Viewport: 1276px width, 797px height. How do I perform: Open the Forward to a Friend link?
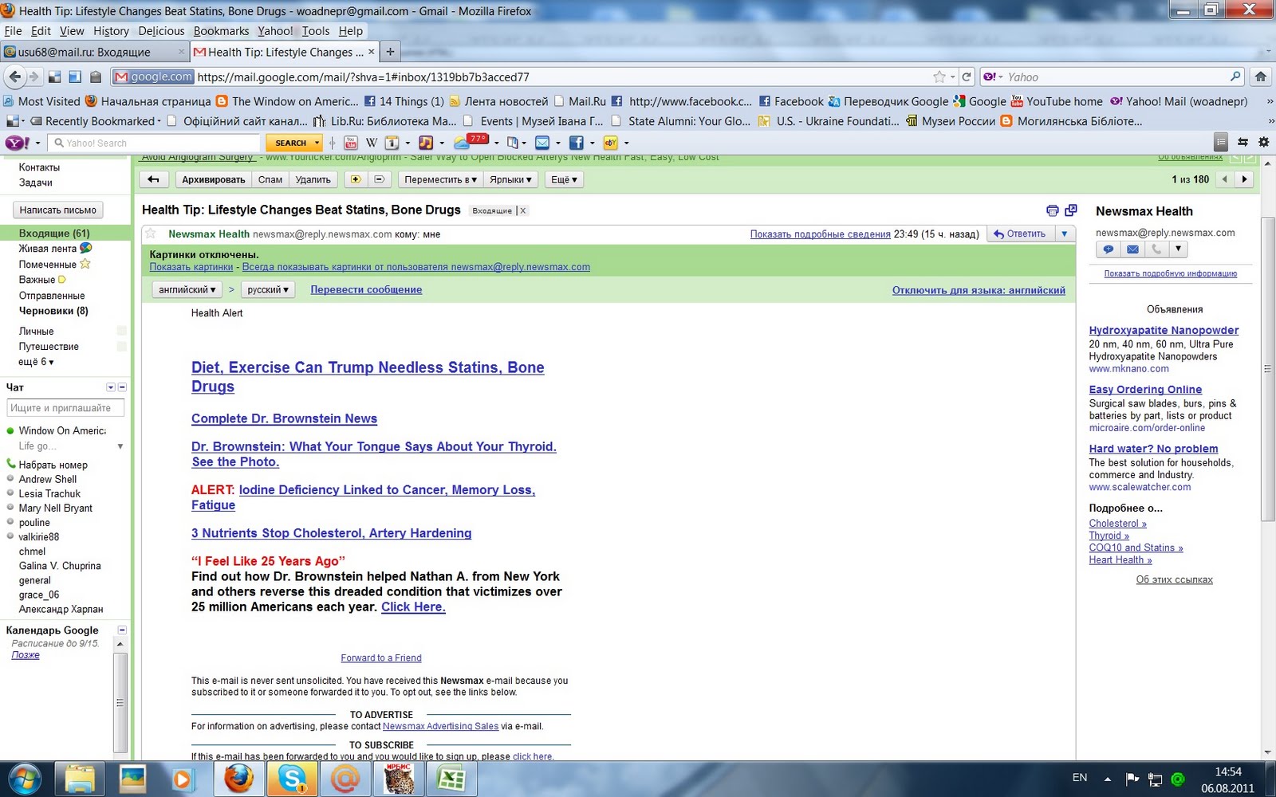pos(381,658)
